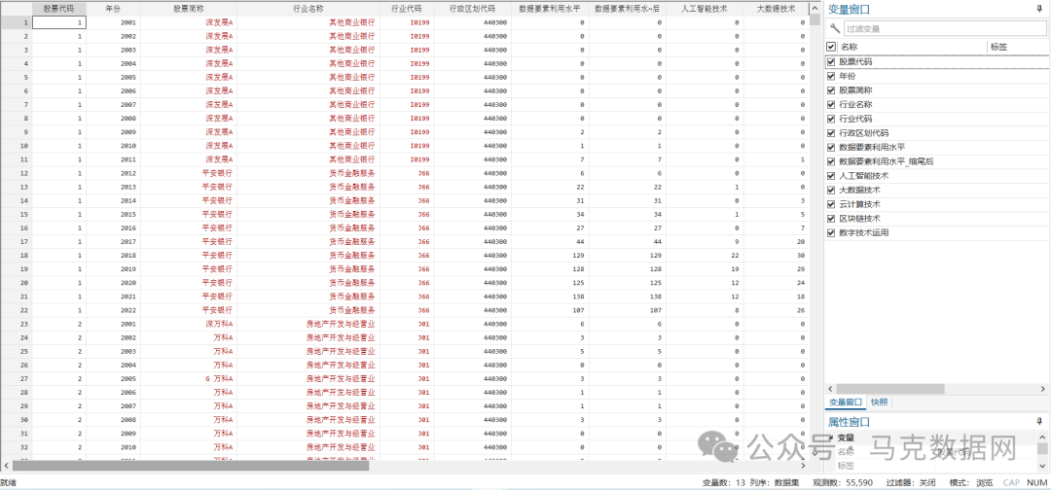Click the 过滤器: 关闭 status bar entry
Viewport: 1051px width, 490px height.
(x=911, y=482)
